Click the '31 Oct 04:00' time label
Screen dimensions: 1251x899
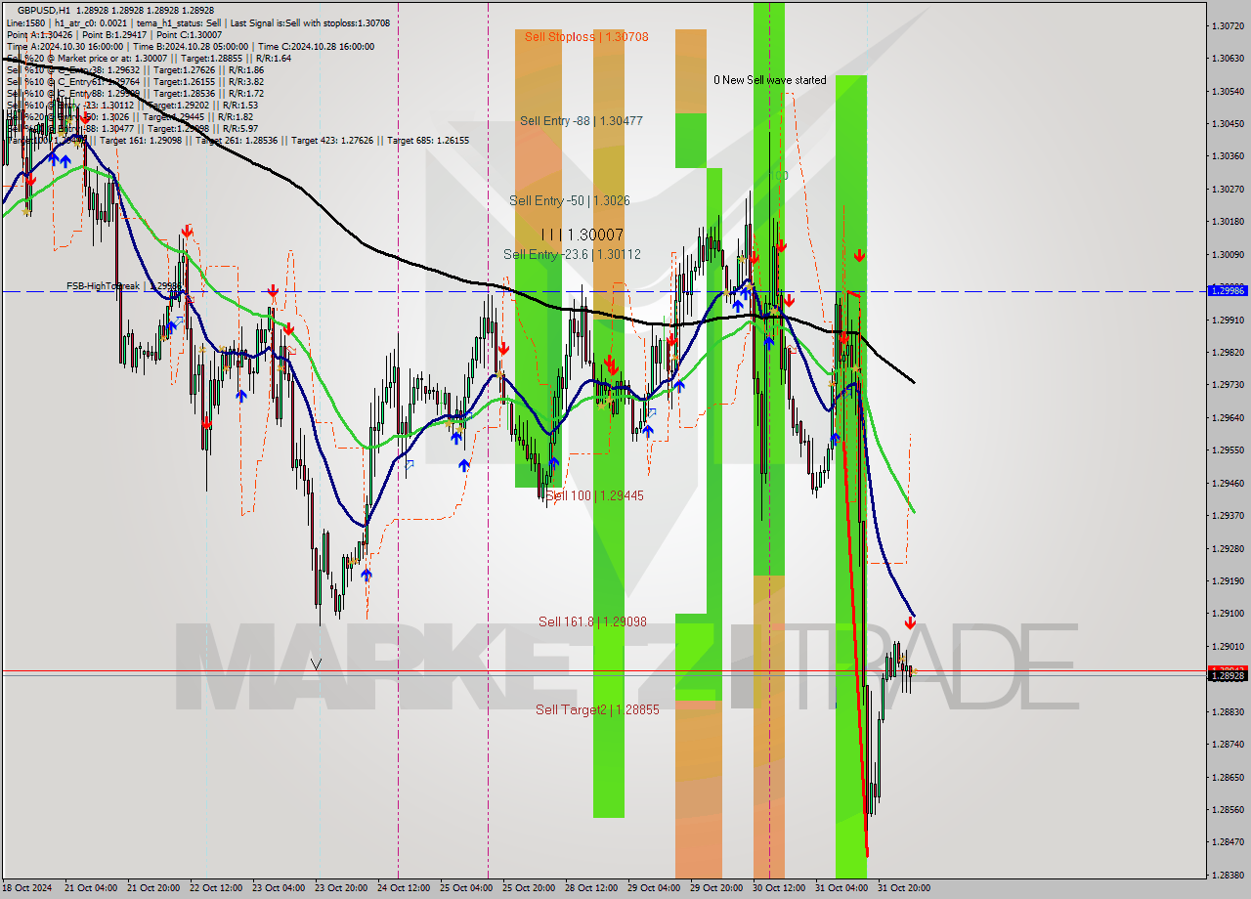pos(841,888)
